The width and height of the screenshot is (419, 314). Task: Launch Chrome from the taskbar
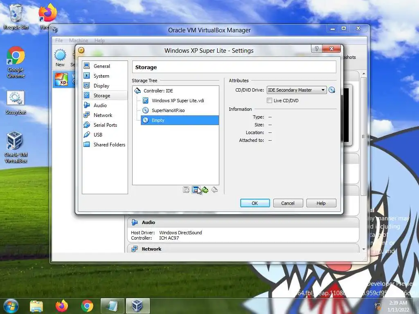point(87,306)
